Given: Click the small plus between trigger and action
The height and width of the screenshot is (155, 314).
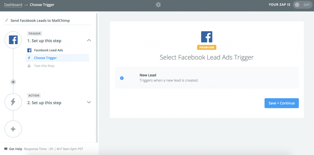Looking at the screenshot, I should 13,82.
